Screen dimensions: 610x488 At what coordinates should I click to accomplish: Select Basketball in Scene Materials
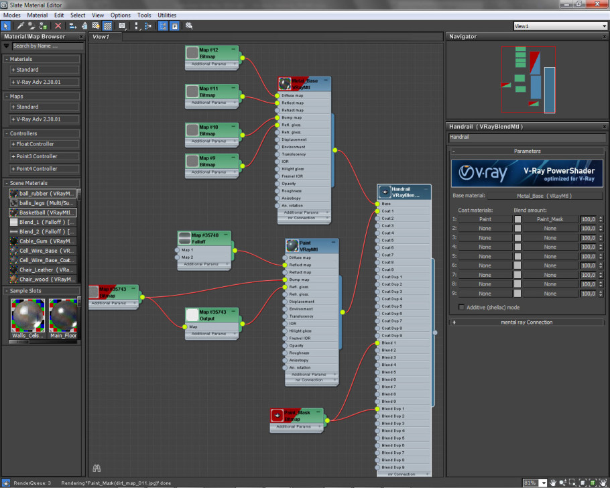coord(42,212)
